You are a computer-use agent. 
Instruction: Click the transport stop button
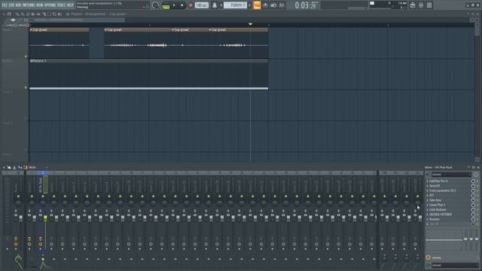pos(182,5)
